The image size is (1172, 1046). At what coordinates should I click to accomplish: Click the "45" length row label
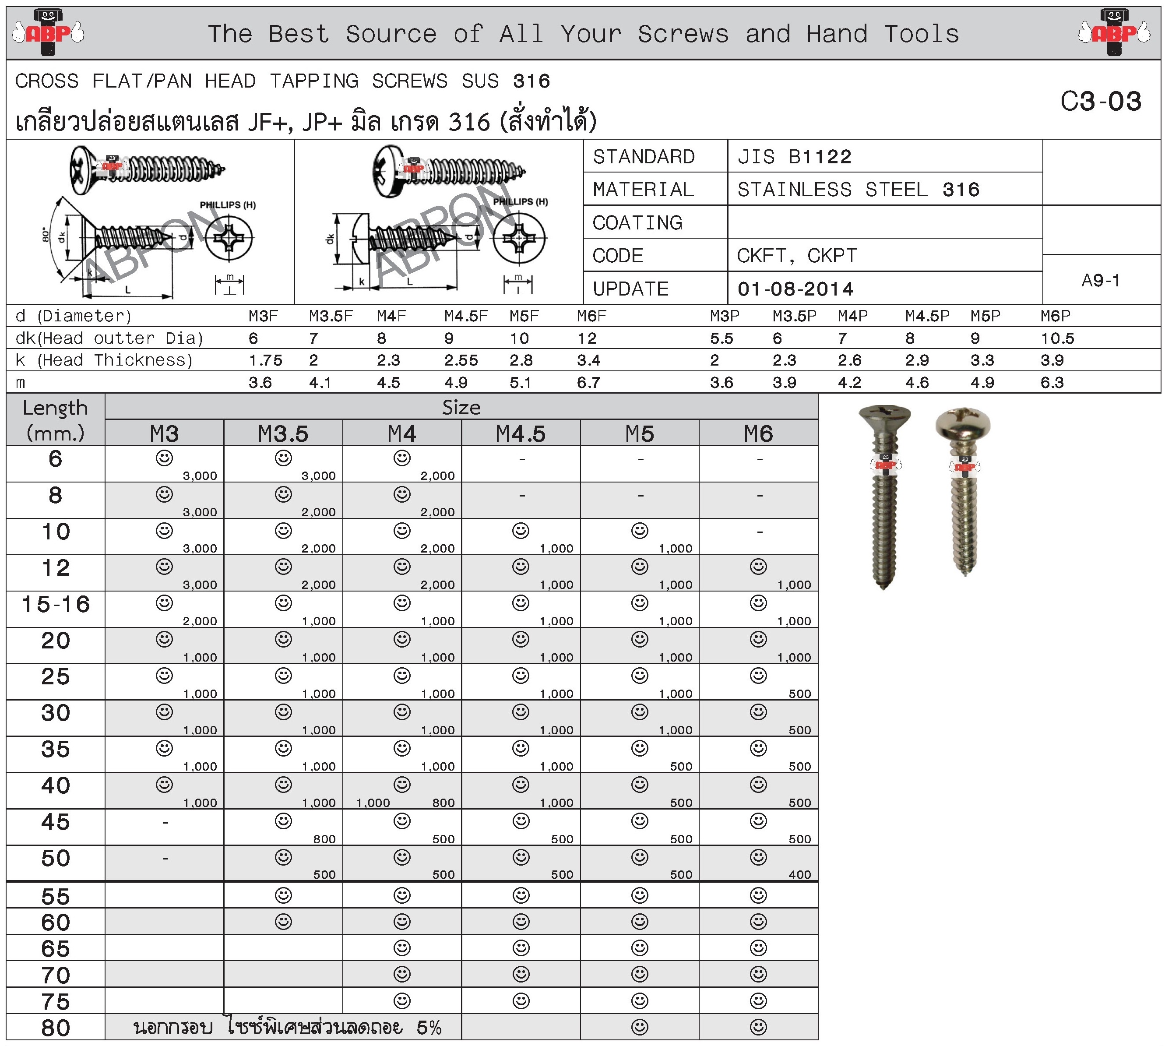pos(56,822)
